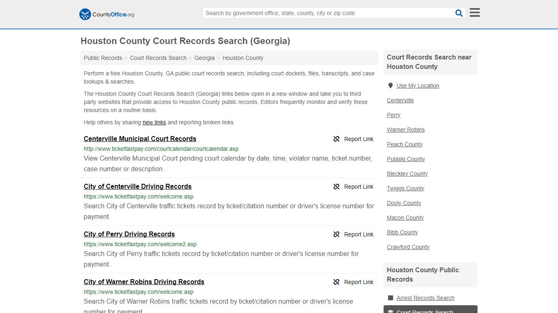558x313 pixels.
Task: Open City of Perry Driving Records title
Action: tap(129, 234)
